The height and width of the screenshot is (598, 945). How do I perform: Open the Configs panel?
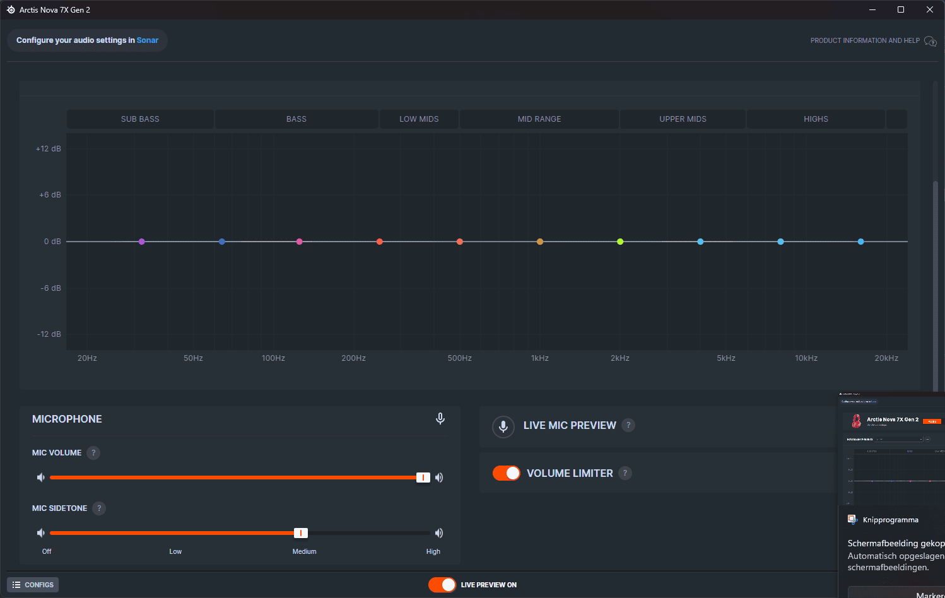pos(33,585)
